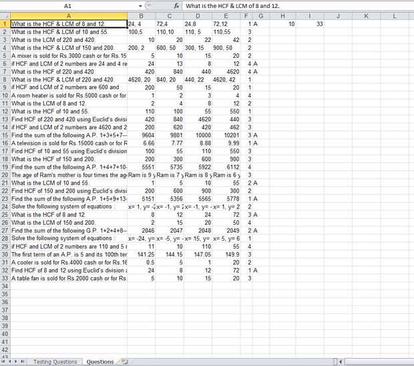Click cell 'What is the HCF & LCM of 10 and 55'
The image size is (414, 366).
[x=69, y=32]
